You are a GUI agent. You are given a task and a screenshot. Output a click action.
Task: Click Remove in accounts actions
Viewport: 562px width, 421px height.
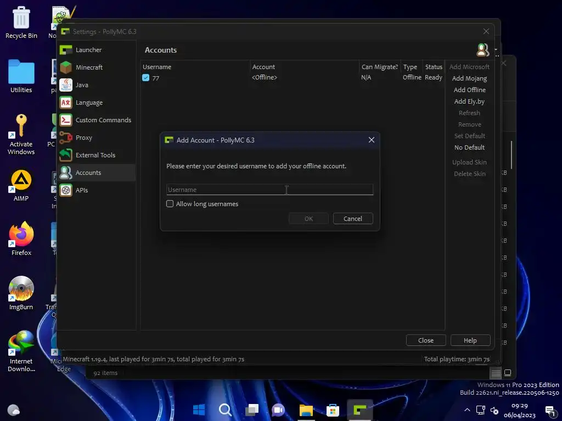pos(469,124)
